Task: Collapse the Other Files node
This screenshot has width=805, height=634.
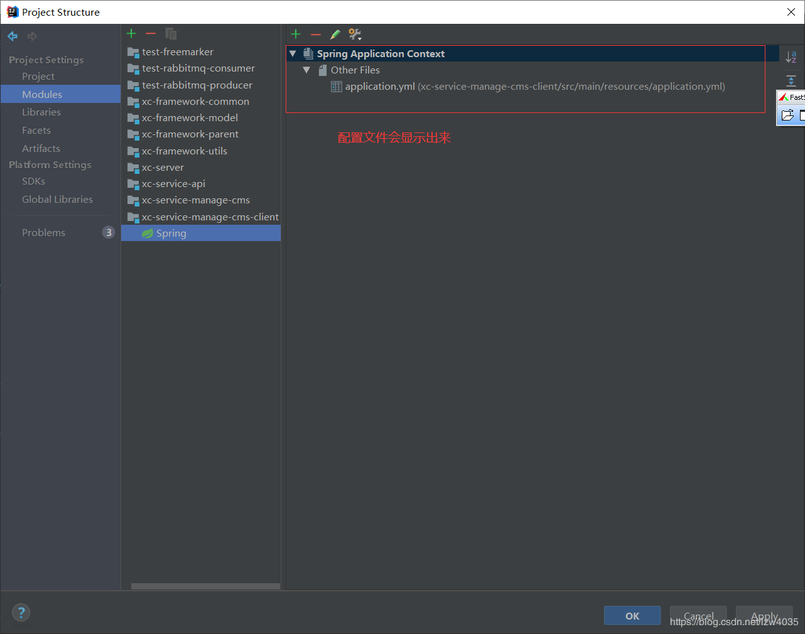Action: tap(306, 70)
